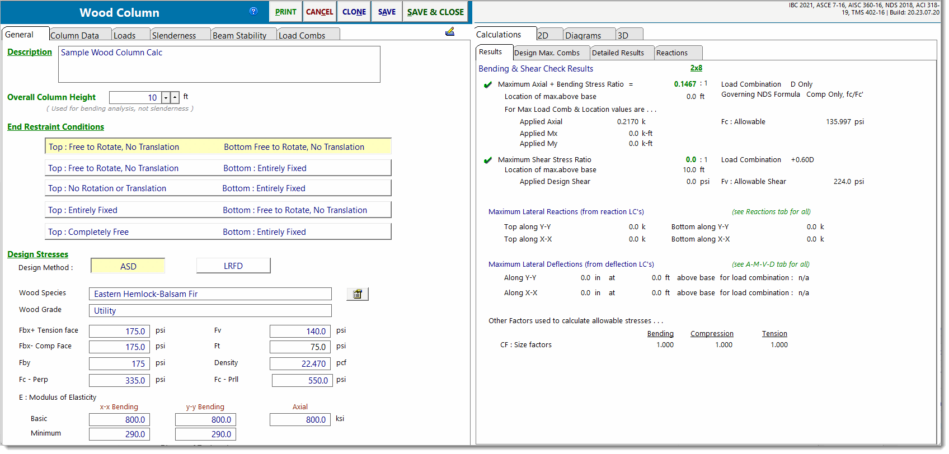This screenshot has width=949, height=454.
Task: Click the pencil edit icon beside the tabs
Action: [450, 32]
